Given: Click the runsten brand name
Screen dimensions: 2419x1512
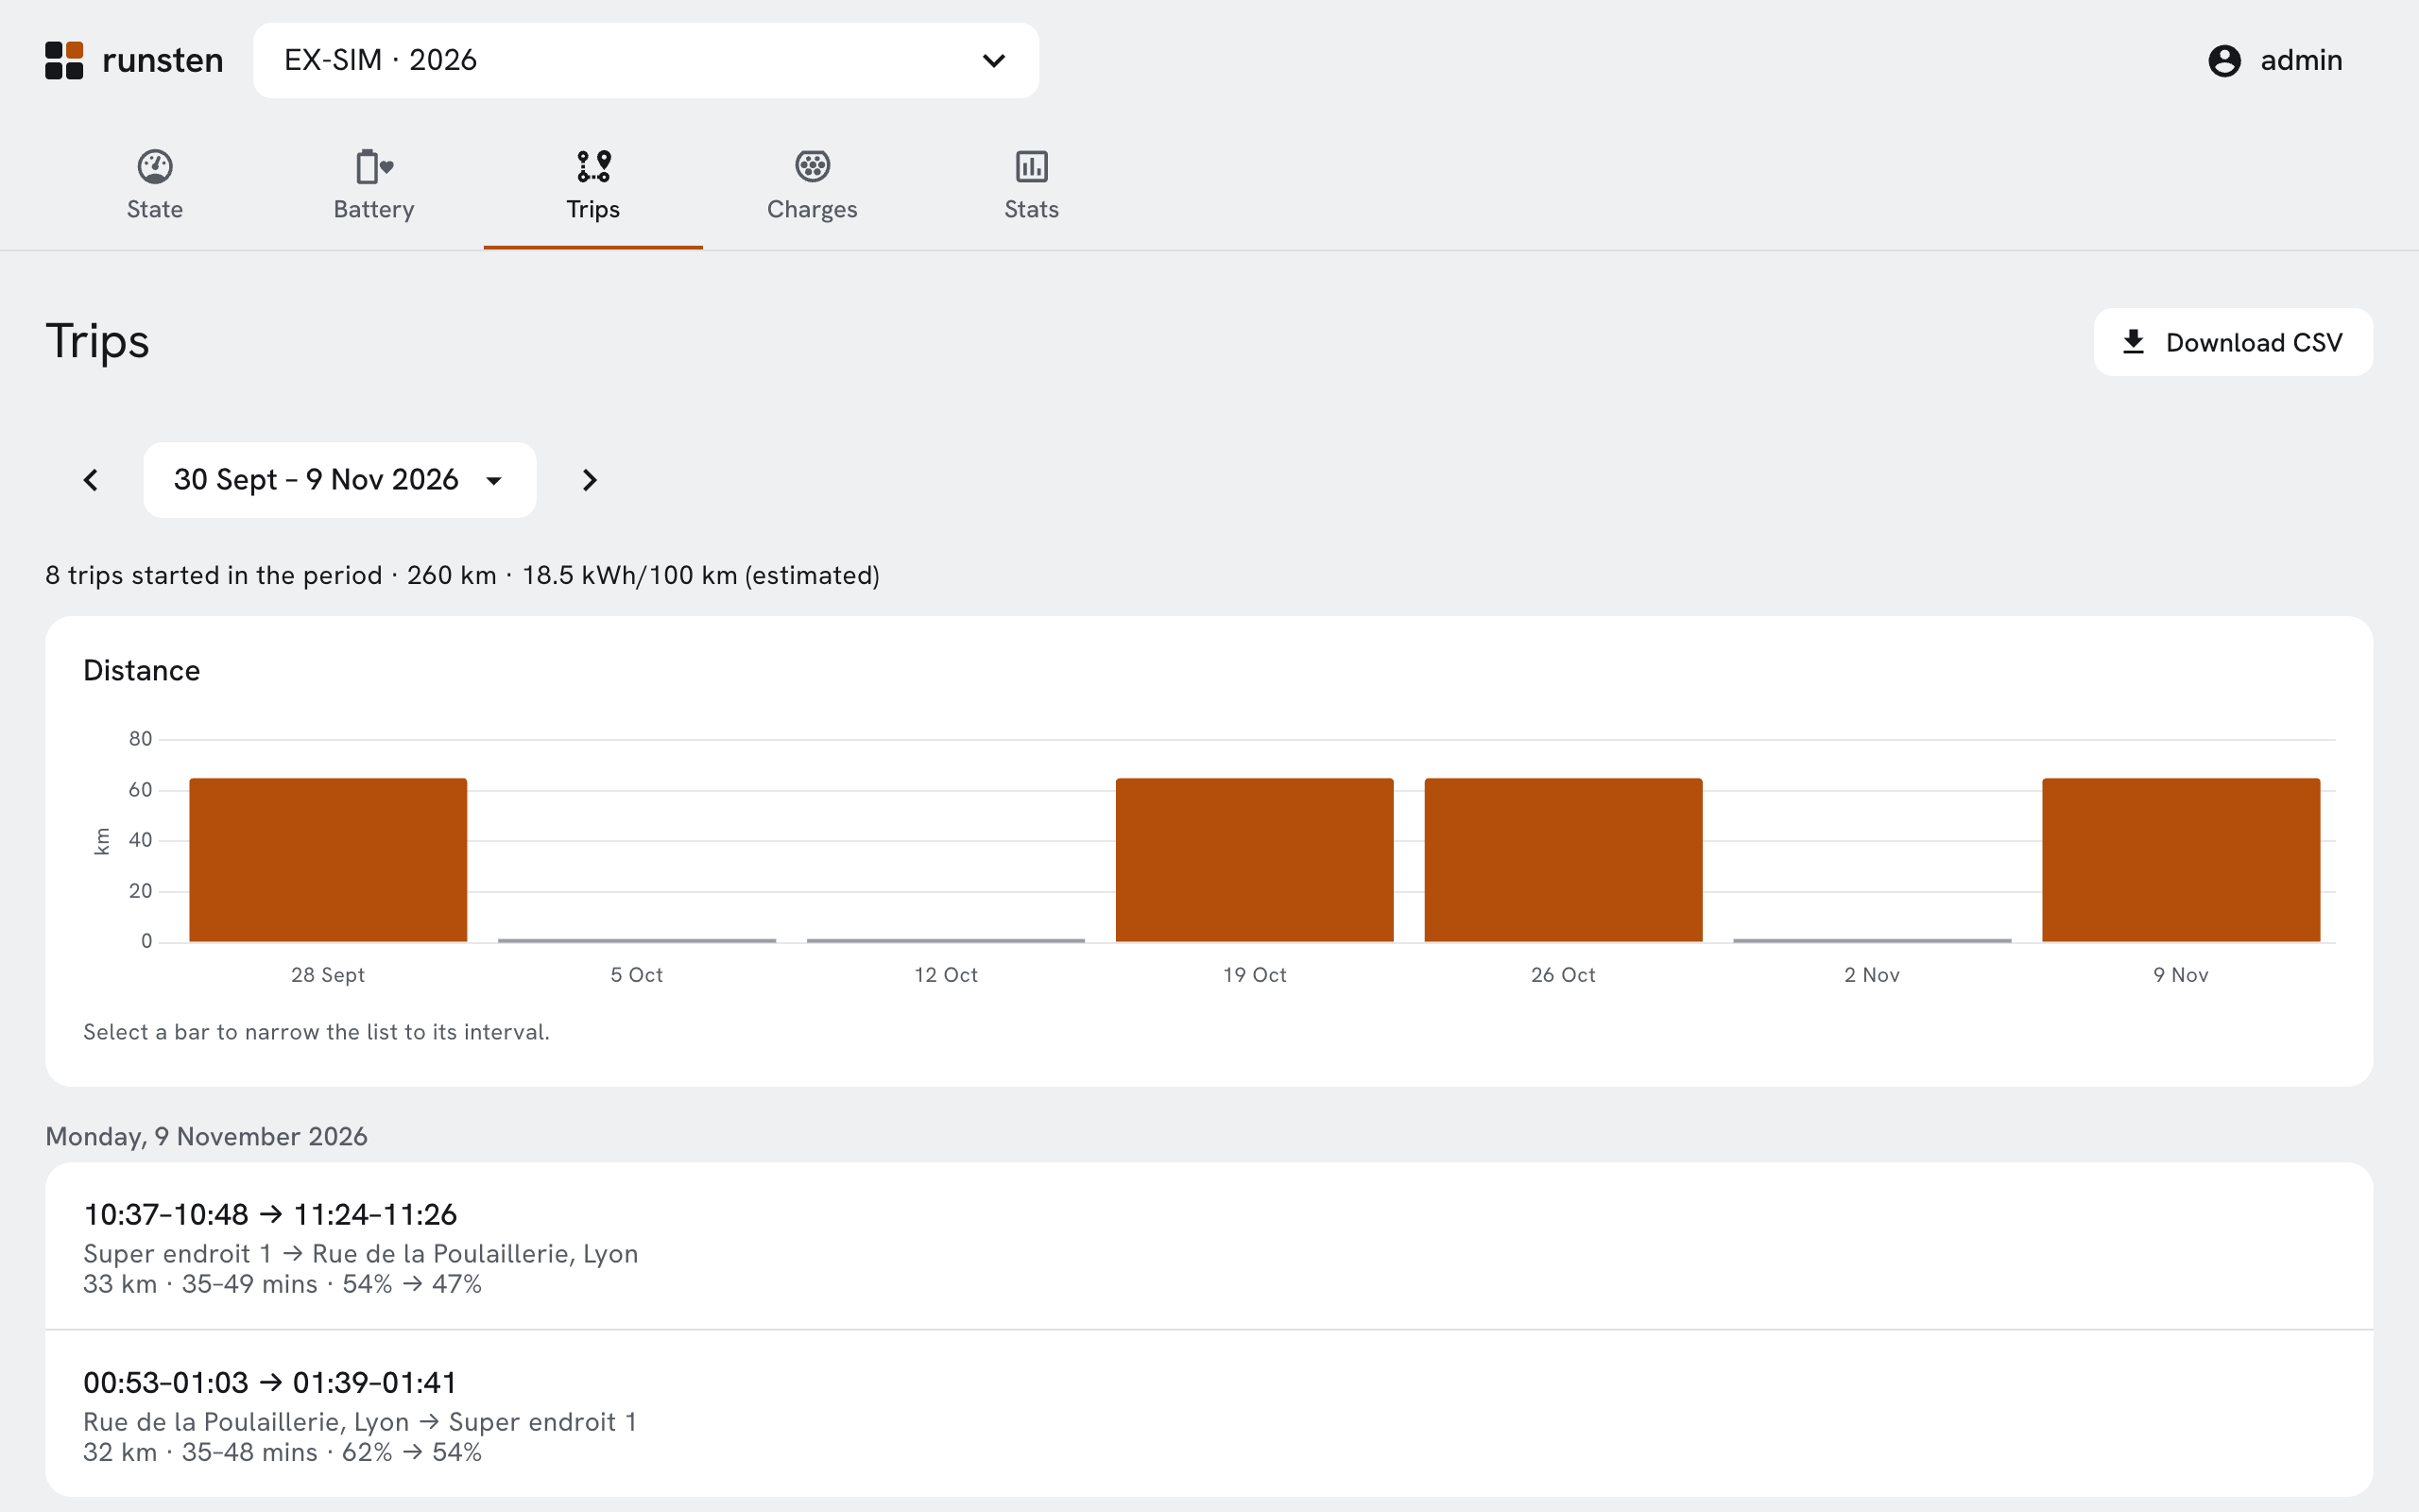Looking at the screenshot, I should [x=163, y=60].
